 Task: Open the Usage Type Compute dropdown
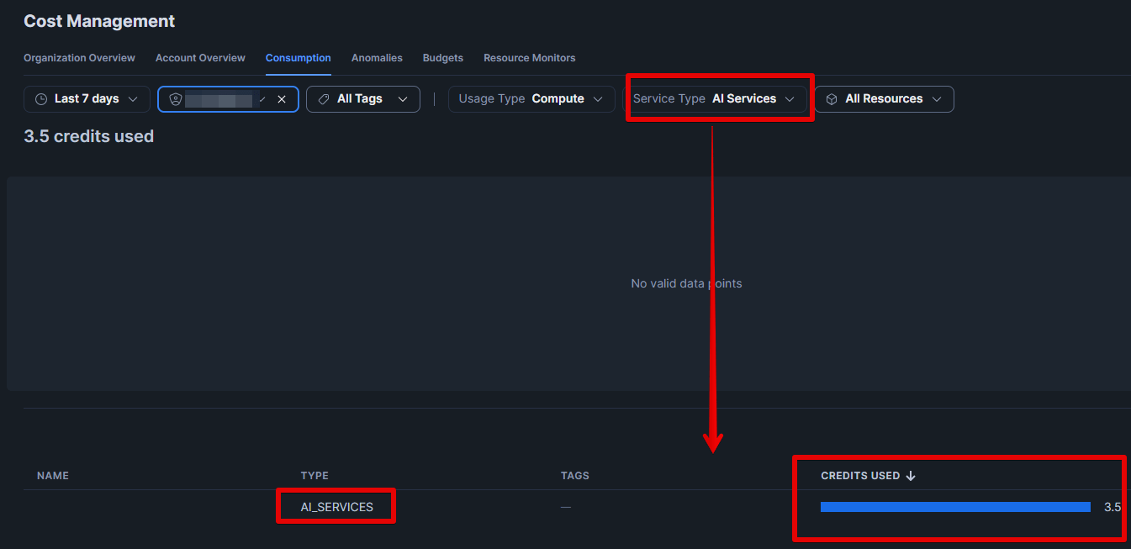[x=531, y=99]
